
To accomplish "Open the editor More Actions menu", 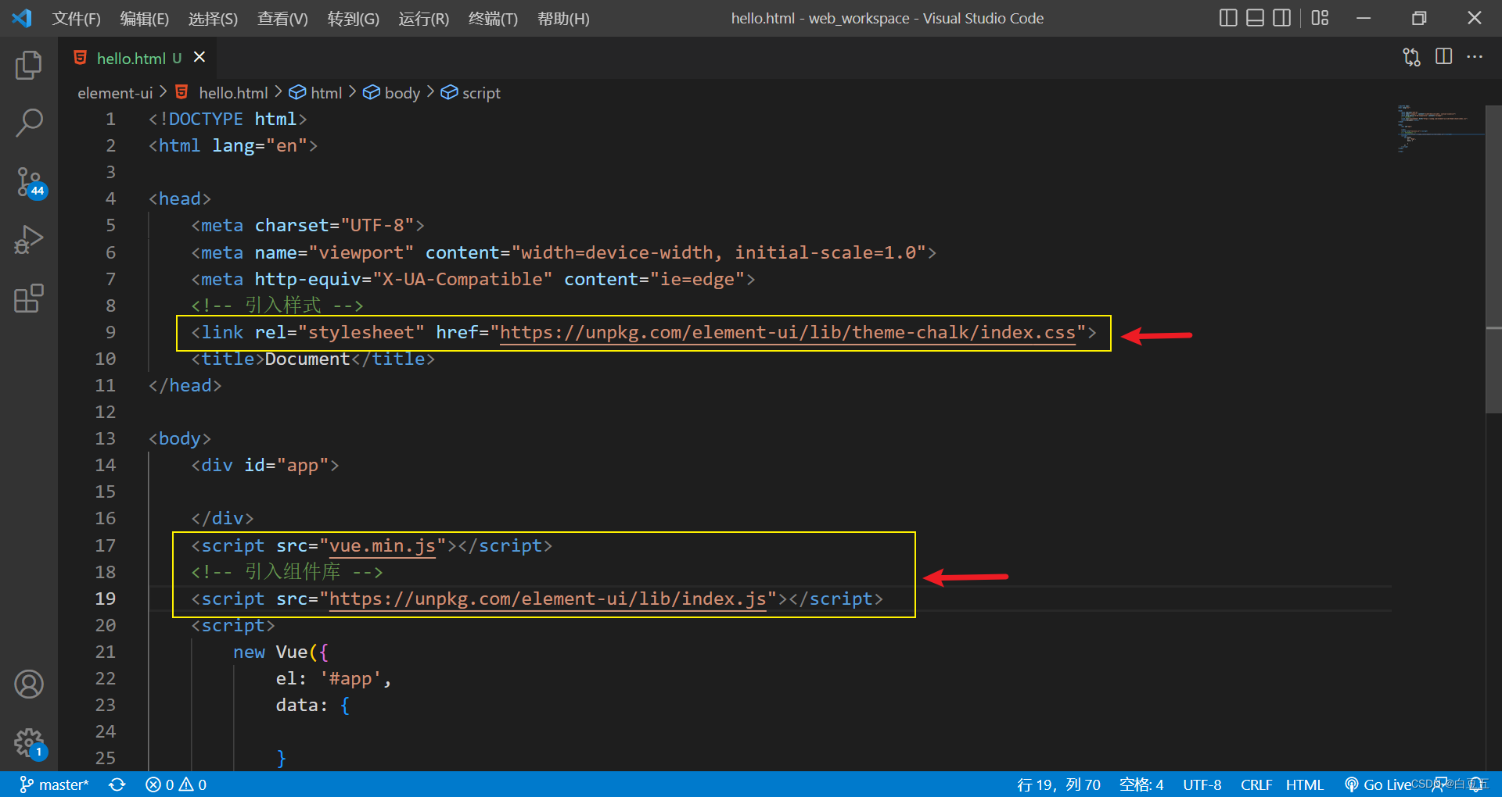I will [1475, 56].
